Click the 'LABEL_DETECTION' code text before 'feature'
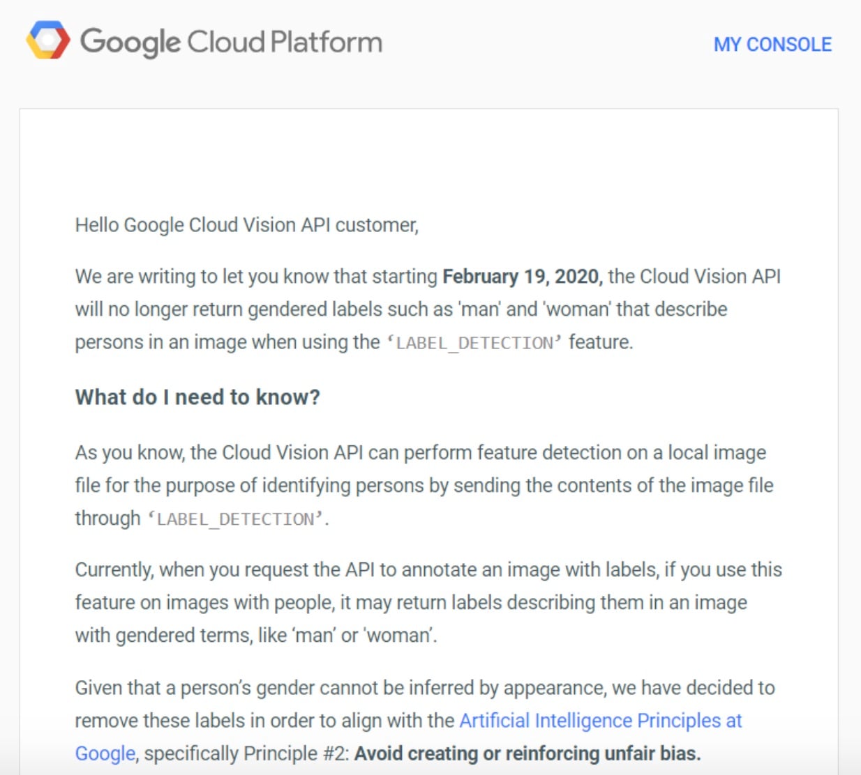The image size is (861, 775). (x=474, y=343)
